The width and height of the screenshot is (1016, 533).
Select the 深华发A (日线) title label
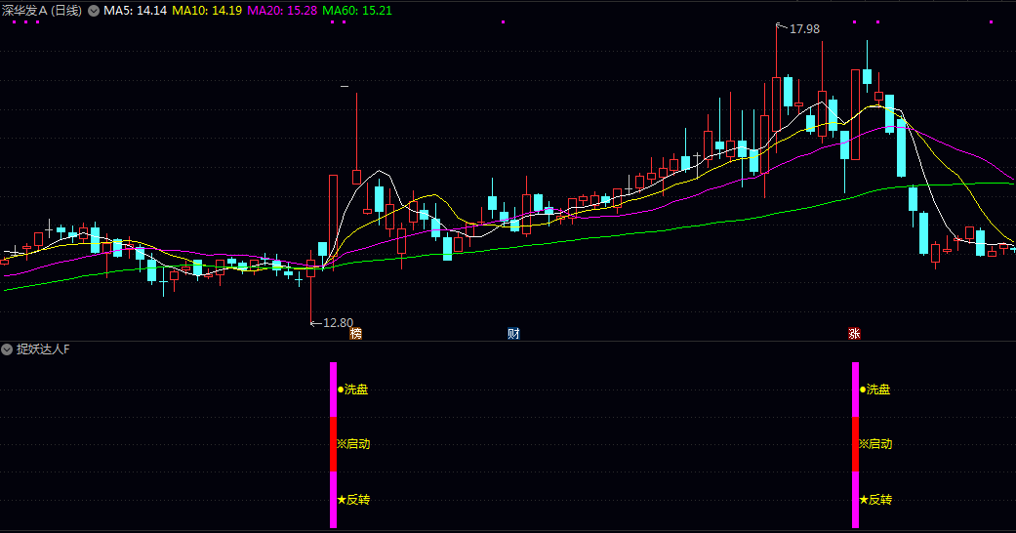[42, 11]
